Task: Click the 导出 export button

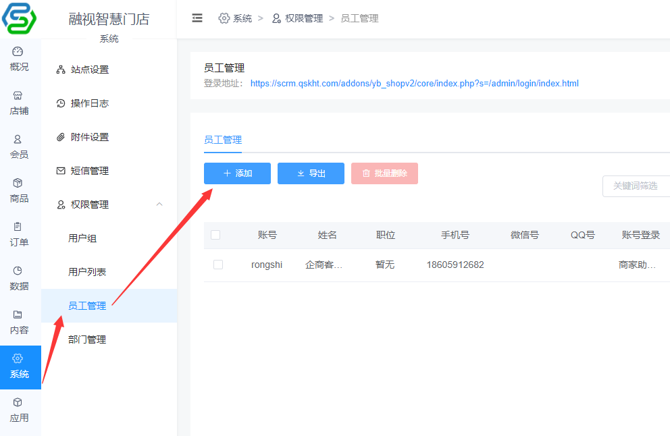Action: (x=311, y=173)
